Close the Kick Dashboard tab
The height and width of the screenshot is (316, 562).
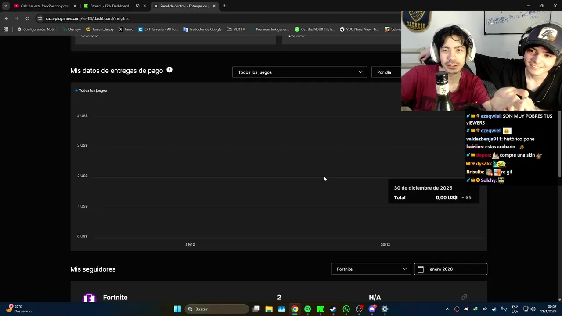coord(144,6)
